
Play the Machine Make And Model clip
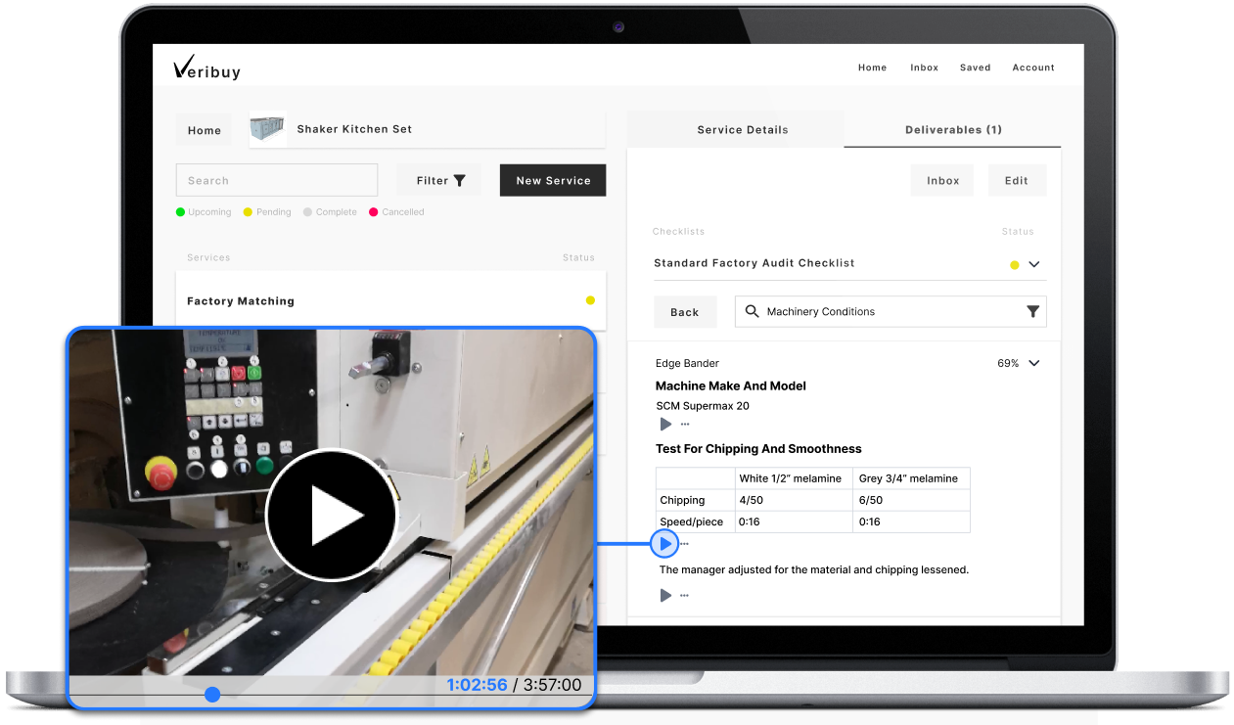point(665,424)
